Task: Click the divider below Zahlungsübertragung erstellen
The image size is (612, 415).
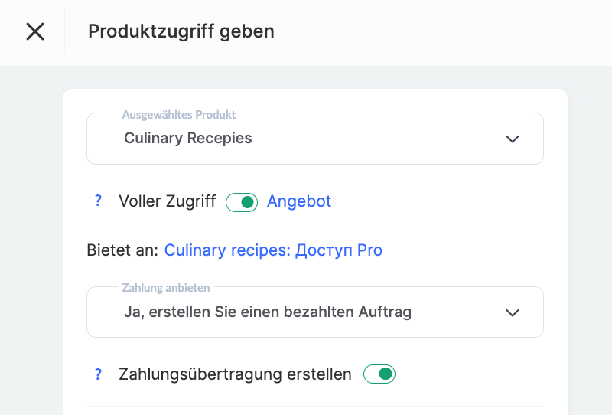Action: tap(314, 406)
